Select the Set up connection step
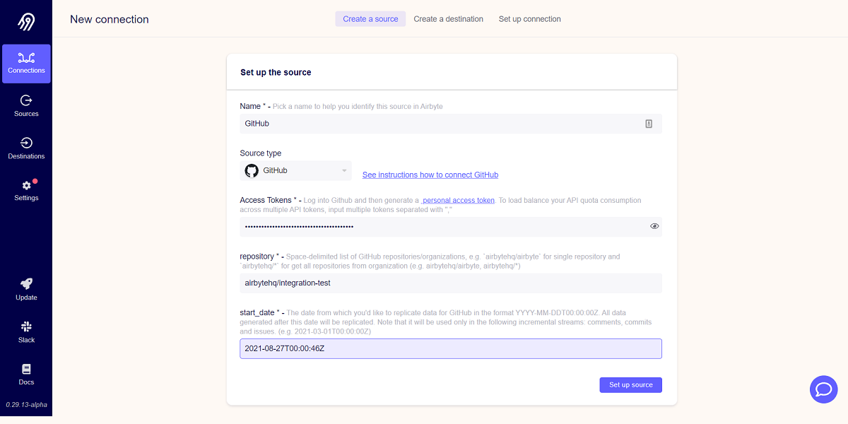Image resolution: width=848 pixels, height=424 pixels. (530, 19)
